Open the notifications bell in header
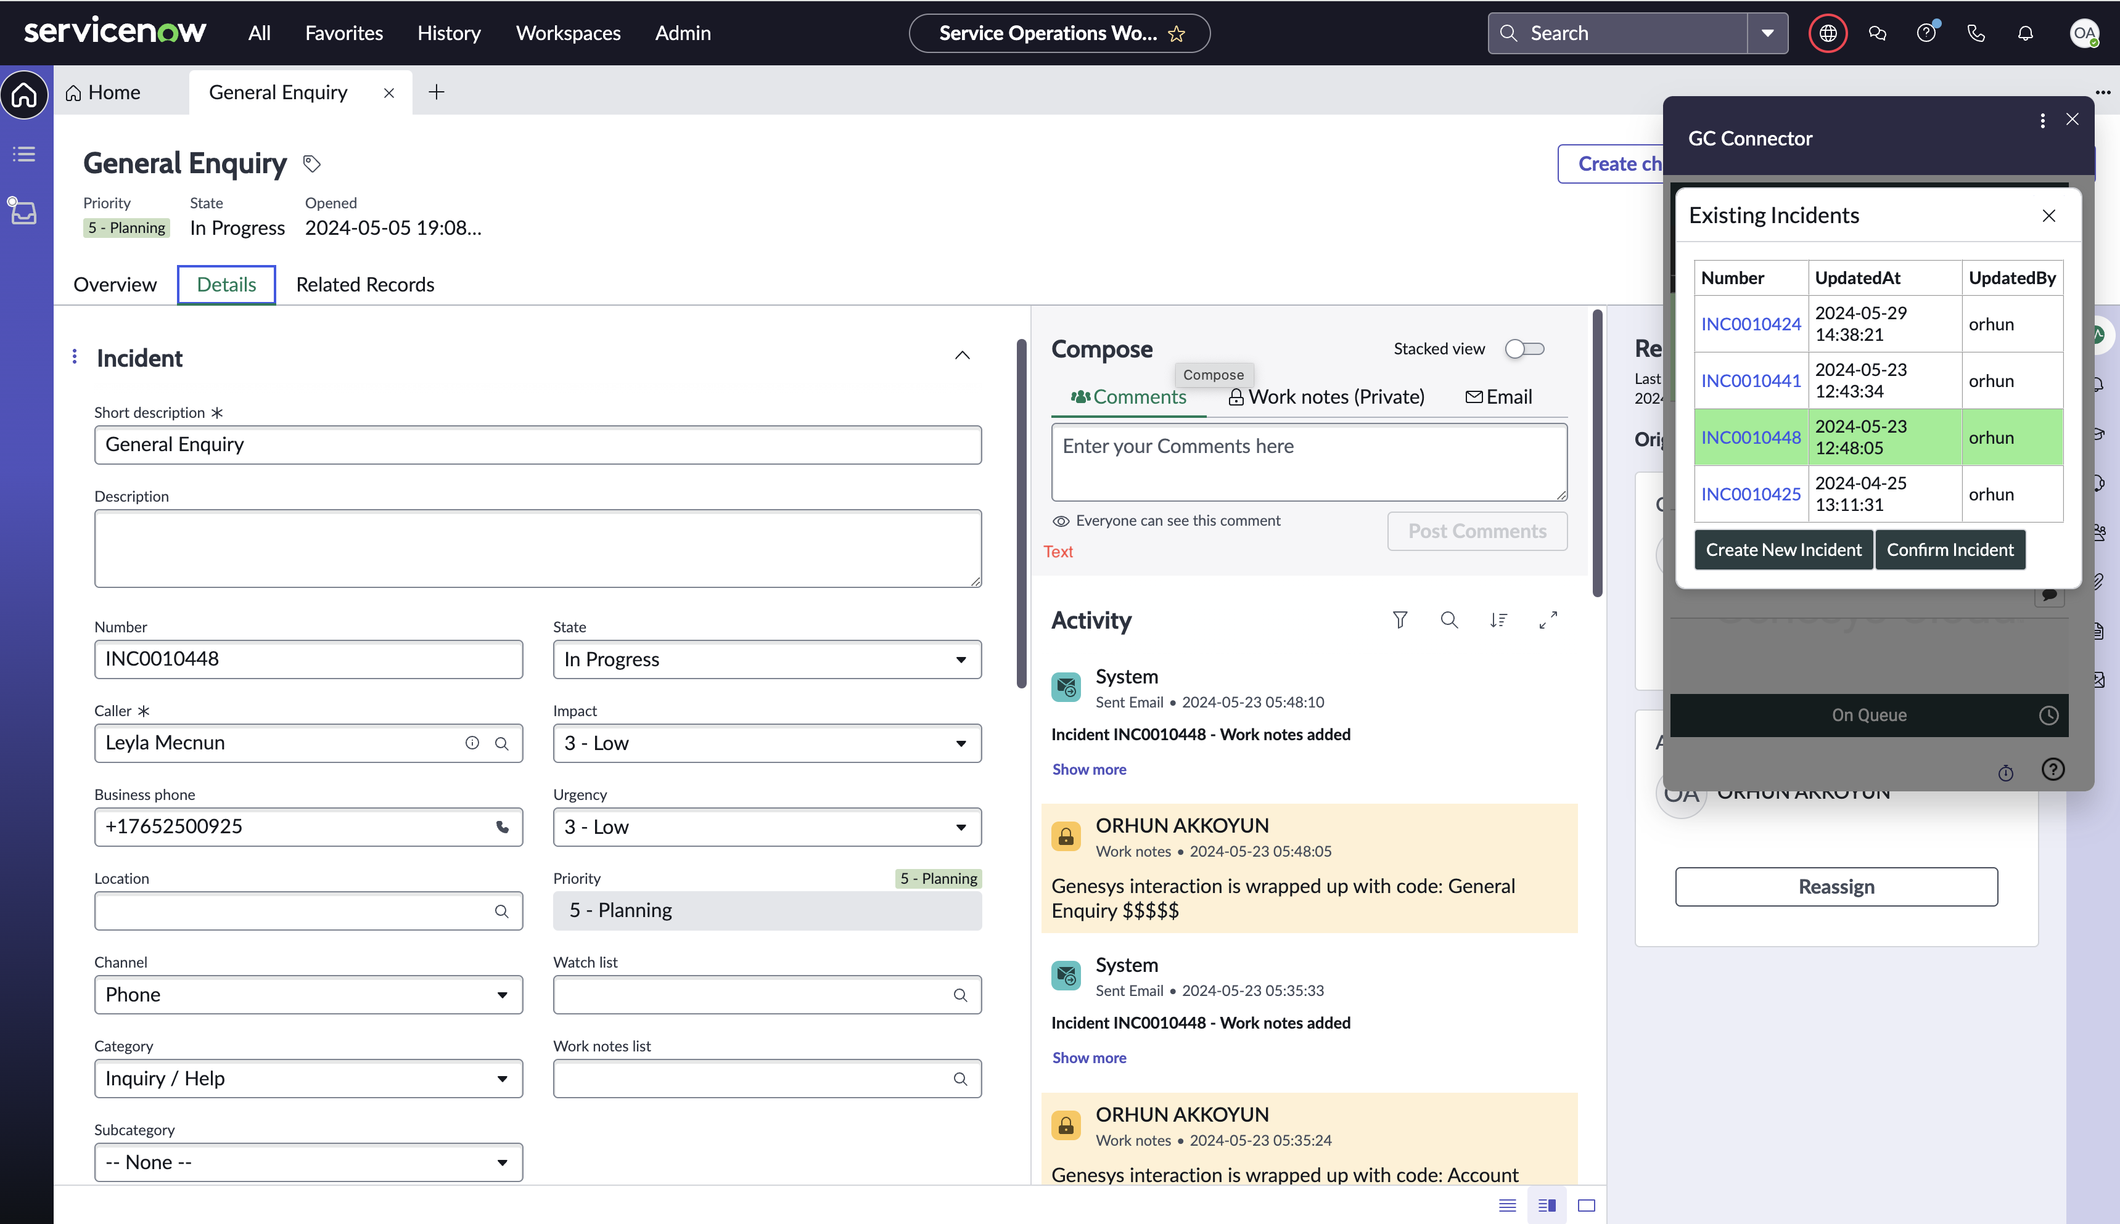The height and width of the screenshot is (1224, 2120). coord(2026,33)
